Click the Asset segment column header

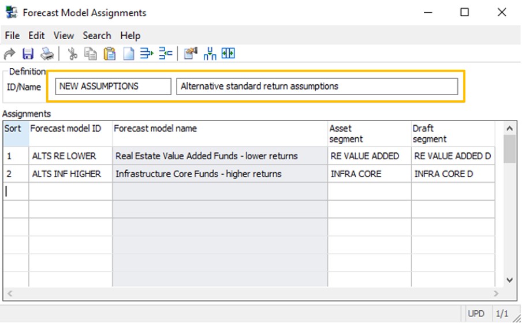point(370,134)
